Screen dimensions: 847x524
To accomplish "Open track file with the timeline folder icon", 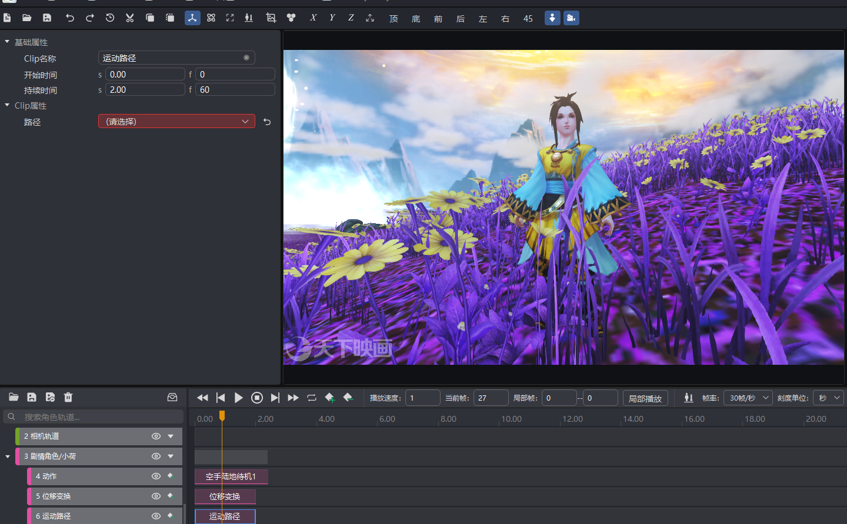I will (14, 397).
